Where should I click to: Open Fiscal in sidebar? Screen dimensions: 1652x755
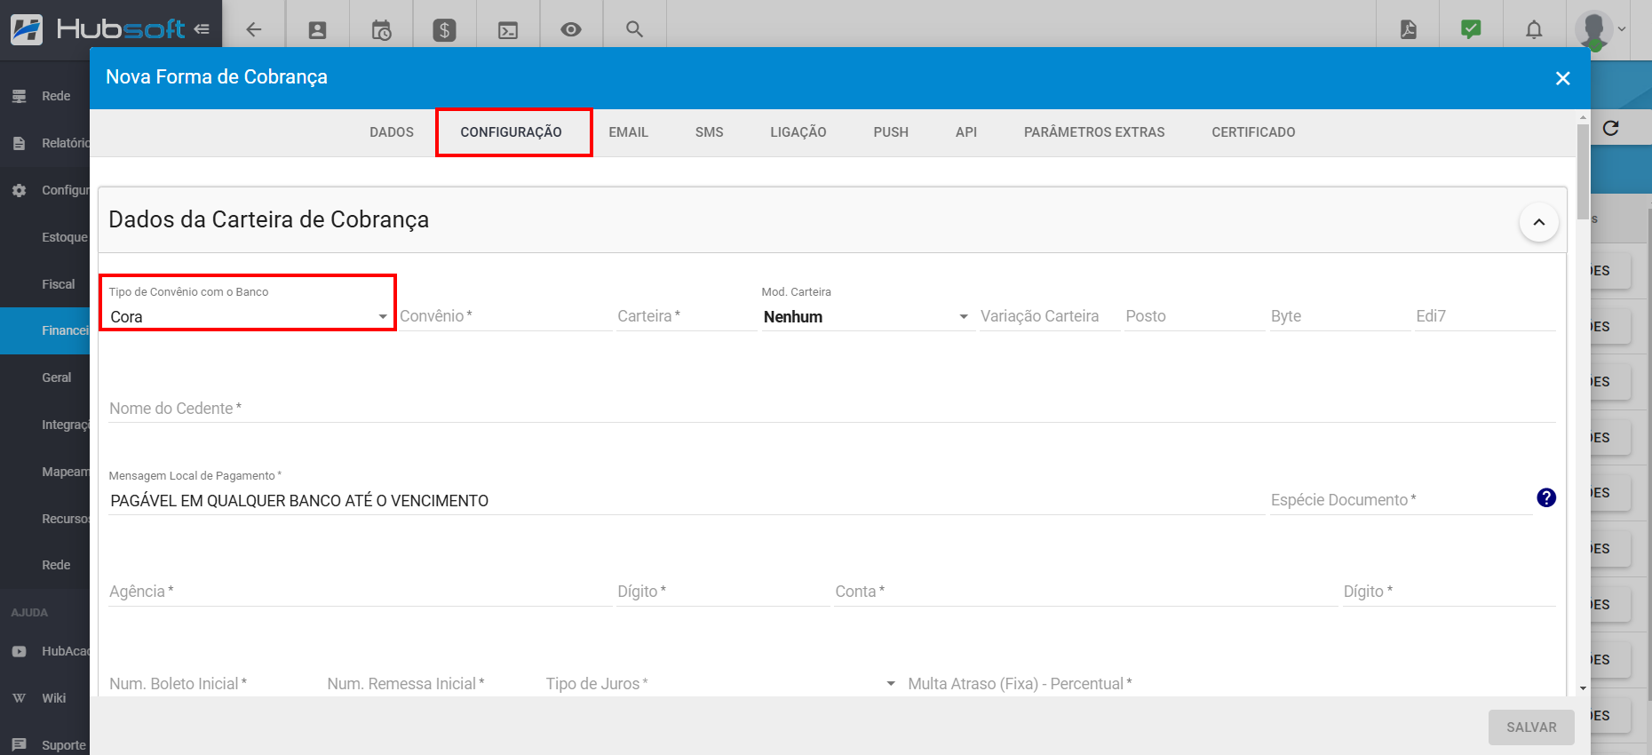click(x=44, y=284)
